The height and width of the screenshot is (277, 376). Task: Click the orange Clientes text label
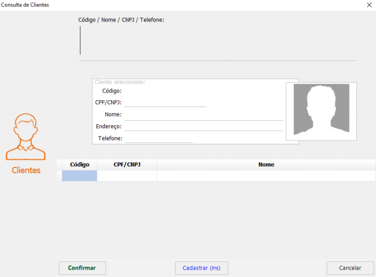coord(26,170)
